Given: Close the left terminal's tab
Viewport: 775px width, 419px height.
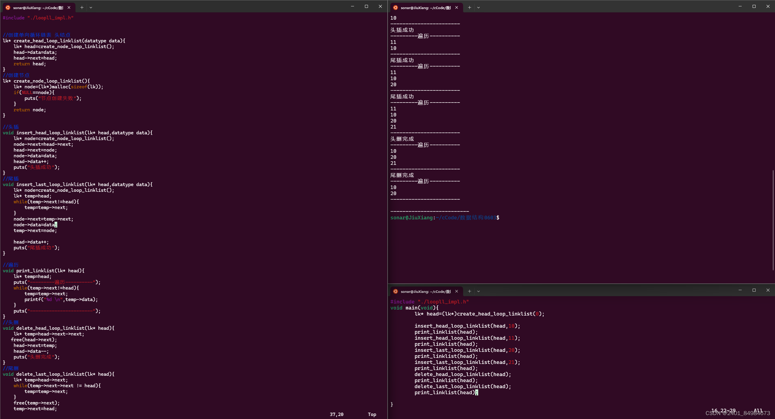Looking at the screenshot, I should 69,8.
